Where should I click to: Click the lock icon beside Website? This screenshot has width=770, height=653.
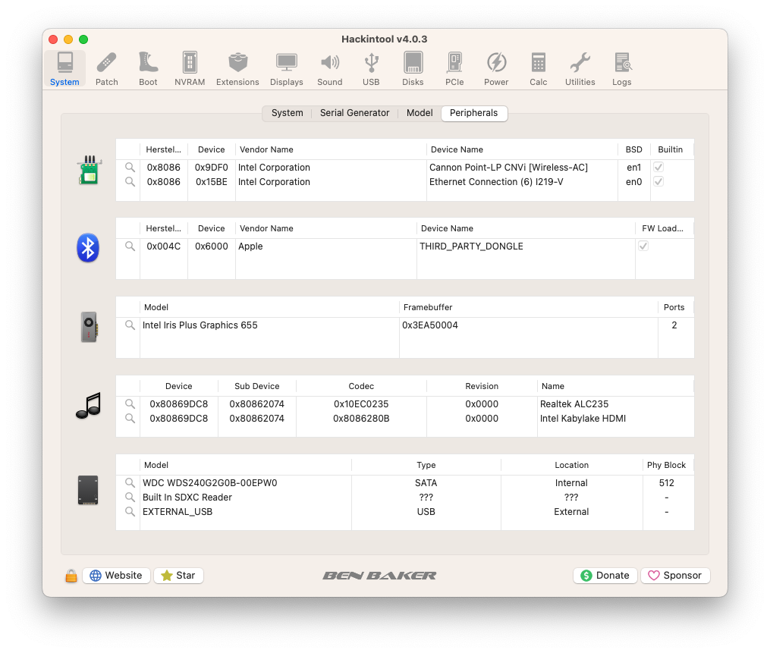point(71,576)
